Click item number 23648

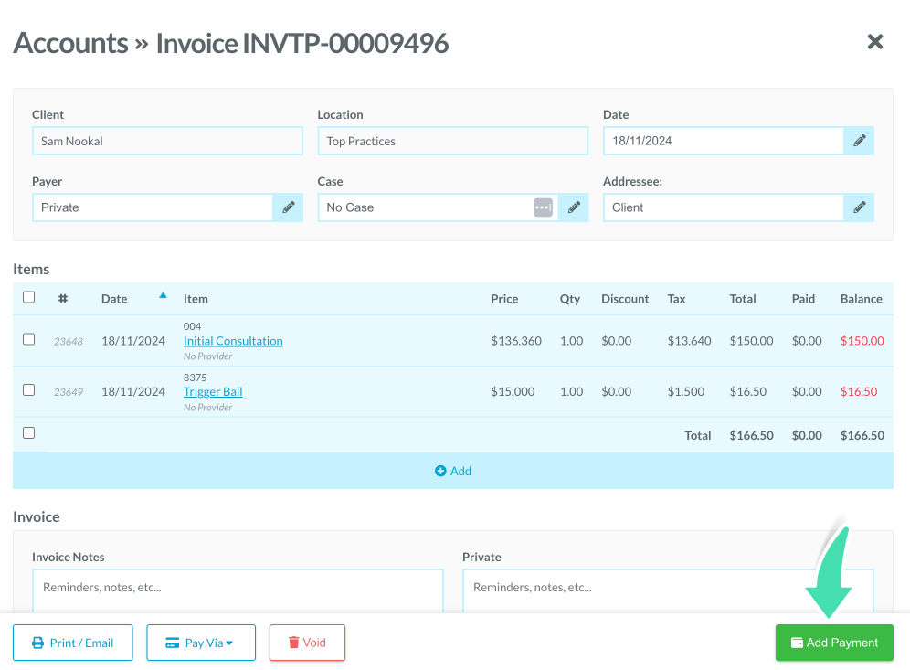(69, 341)
